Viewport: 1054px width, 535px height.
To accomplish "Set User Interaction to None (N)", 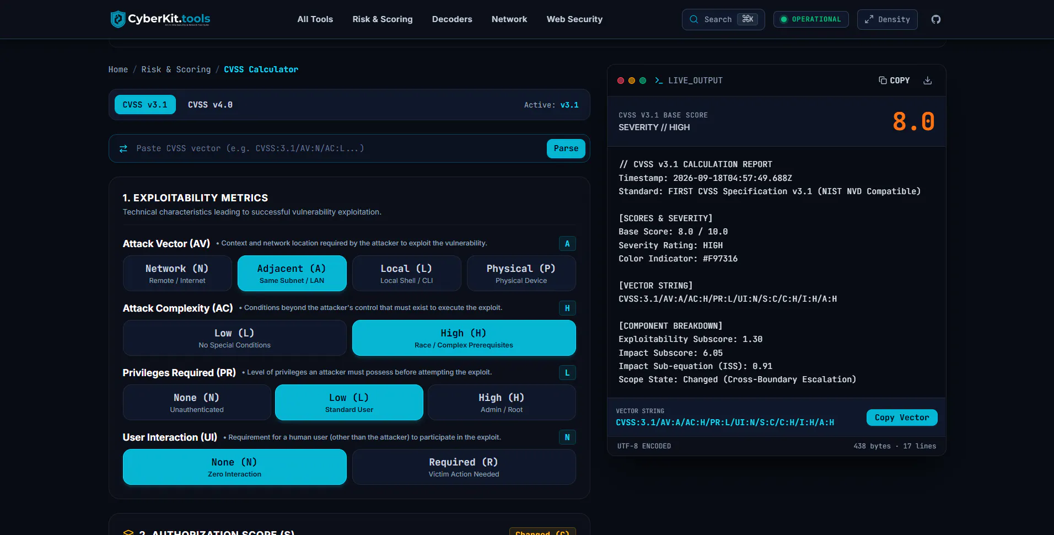I will click(x=235, y=467).
